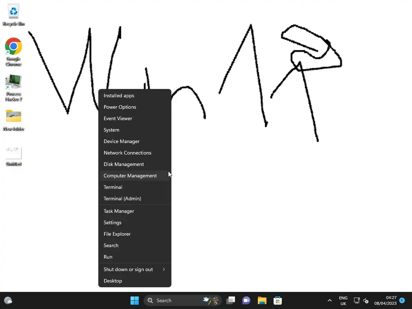The width and height of the screenshot is (412, 309).
Task: Click the weather widget icon on taskbar
Action: (8, 300)
